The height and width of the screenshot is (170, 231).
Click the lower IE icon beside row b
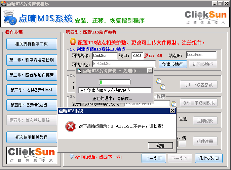click(163, 87)
